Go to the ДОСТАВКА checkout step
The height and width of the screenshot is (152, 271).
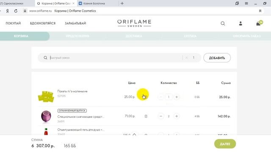tap(134, 36)
